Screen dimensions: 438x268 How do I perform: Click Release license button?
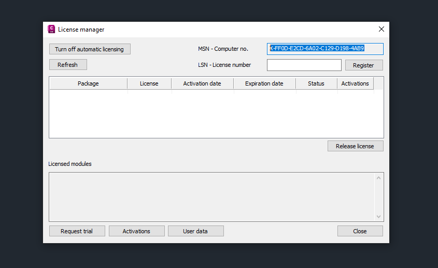click(x=355, y=146)
